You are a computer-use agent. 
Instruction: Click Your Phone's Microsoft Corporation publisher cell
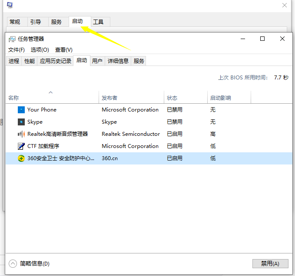click(130, 110)
